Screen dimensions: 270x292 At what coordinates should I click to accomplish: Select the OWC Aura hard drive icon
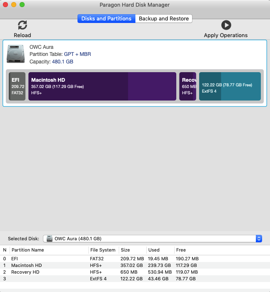pos(15,54)
